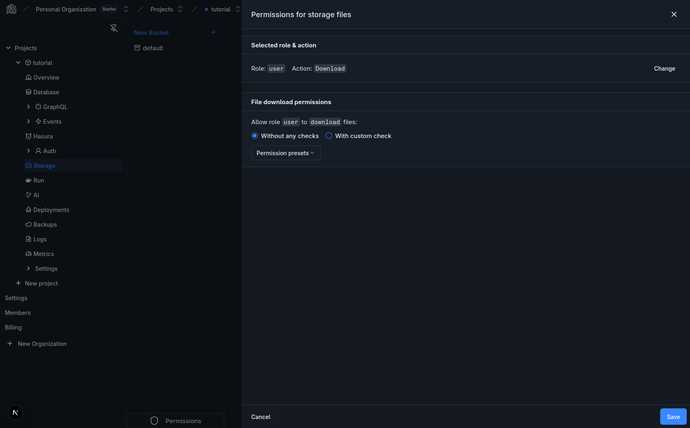This screenshot has width=690, height=428.
Task: Open the Members page
Action: pos(18,312)
